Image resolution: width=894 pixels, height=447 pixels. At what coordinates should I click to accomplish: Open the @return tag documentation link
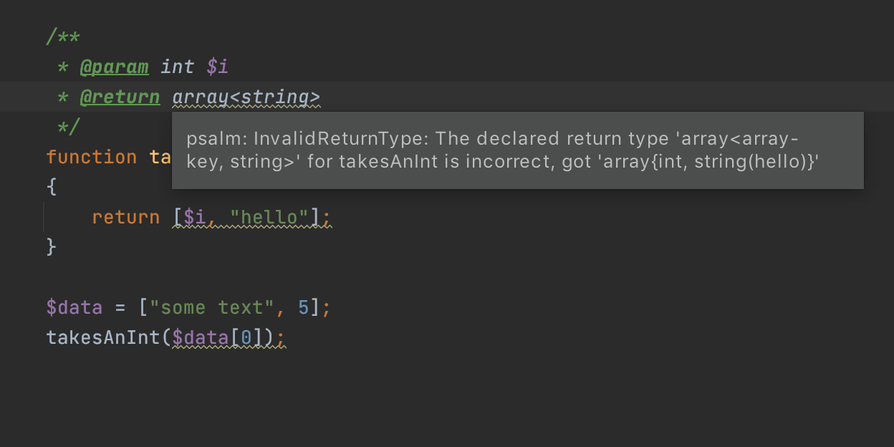click(x=120, y=97)
